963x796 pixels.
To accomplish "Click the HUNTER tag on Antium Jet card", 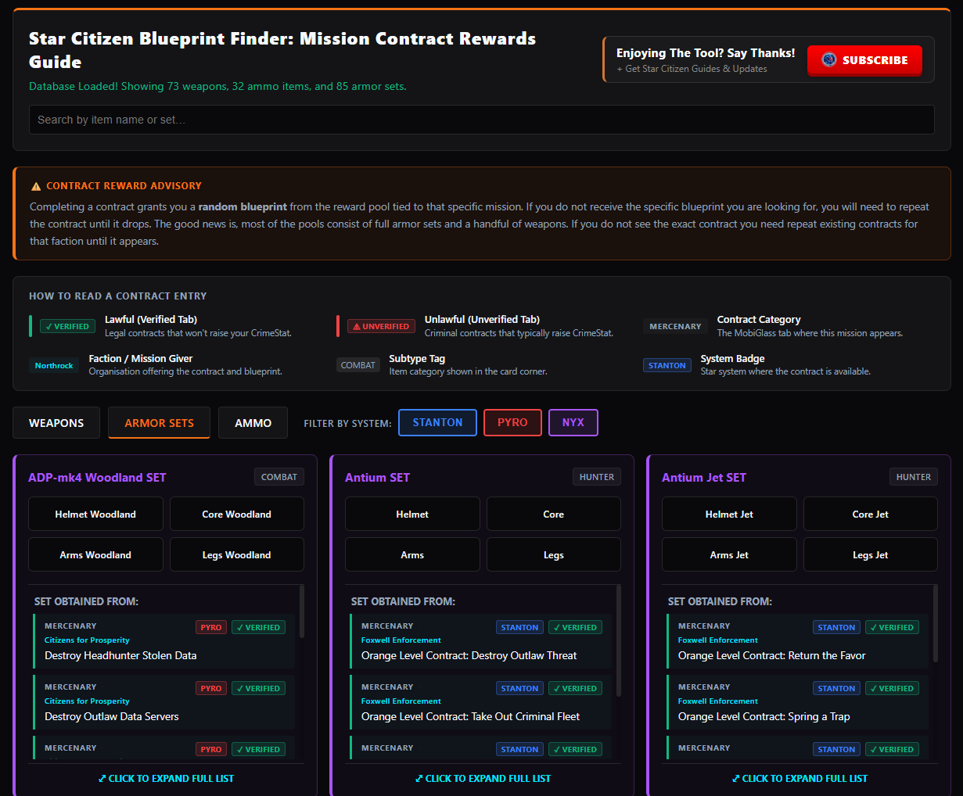I will (913, 477).
